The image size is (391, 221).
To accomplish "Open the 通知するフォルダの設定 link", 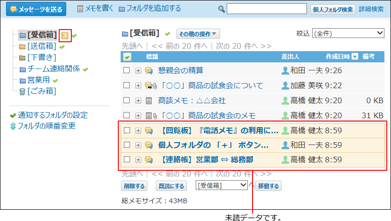I will (53, 115).
